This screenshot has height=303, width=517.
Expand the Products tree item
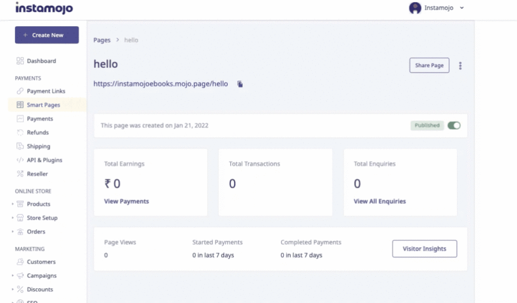point(13,205)
